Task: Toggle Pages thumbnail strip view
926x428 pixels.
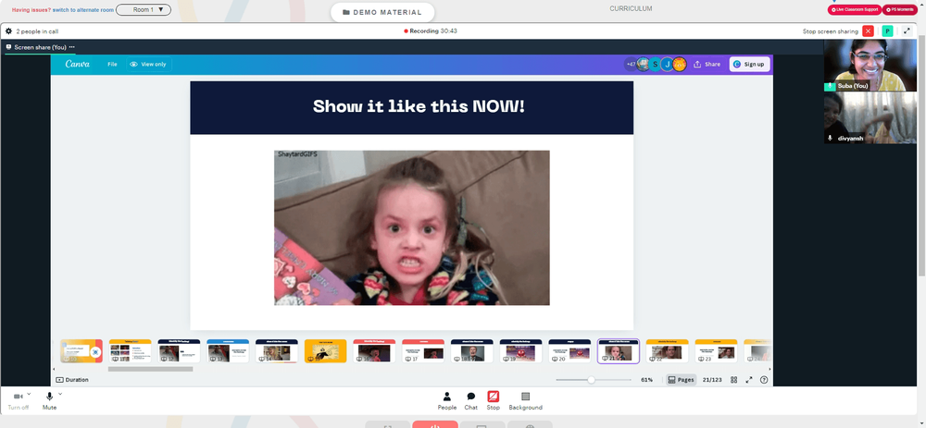Action: point(681,380)
